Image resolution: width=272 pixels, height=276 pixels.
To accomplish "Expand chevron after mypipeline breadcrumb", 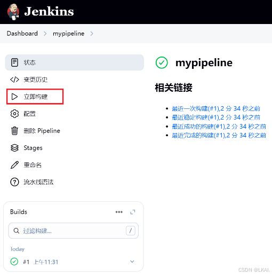I will 92,34.
